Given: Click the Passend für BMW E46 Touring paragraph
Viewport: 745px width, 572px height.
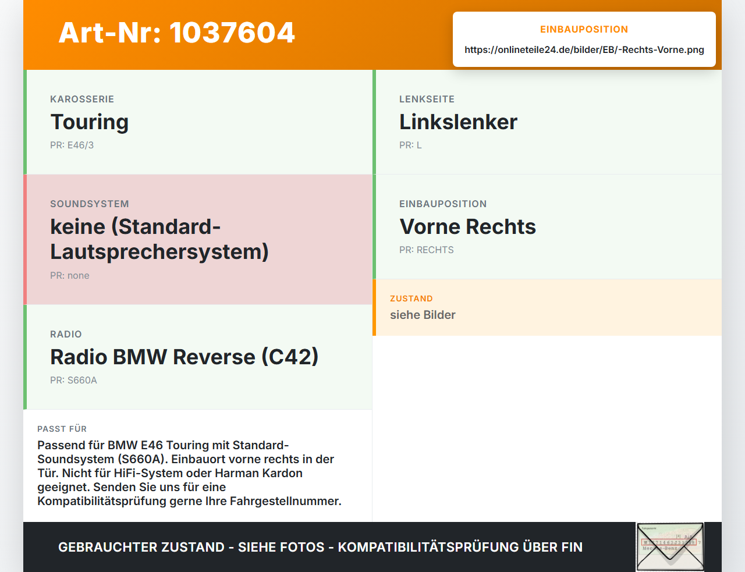Looking at the screenshot, I should [189, 473].
